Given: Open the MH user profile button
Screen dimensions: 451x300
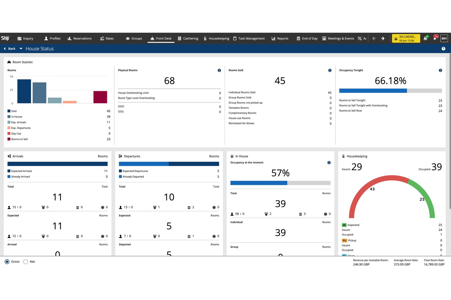Looking at the screenshot, I should [x=444, y=38].
